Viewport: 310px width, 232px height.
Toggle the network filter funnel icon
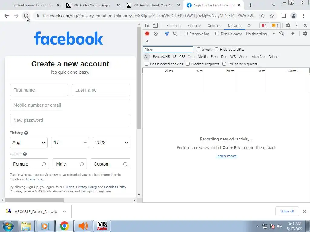coord(167,34)
